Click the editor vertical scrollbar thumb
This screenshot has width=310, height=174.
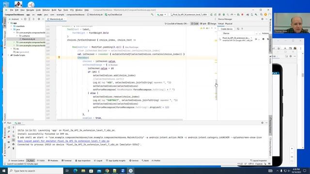[x=216, y=90]
